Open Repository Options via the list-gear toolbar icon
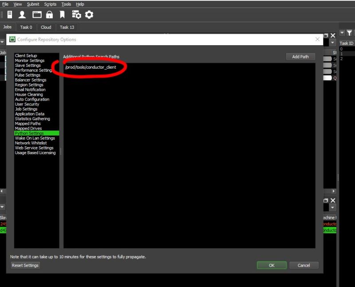The height and width of the screenshot is (287, 355). click(x=77, y=14)
